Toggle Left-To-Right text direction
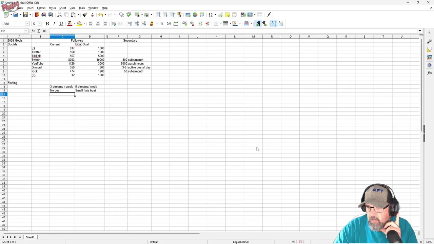The width and height of the screenshot is (434, 244). [258, 23]
